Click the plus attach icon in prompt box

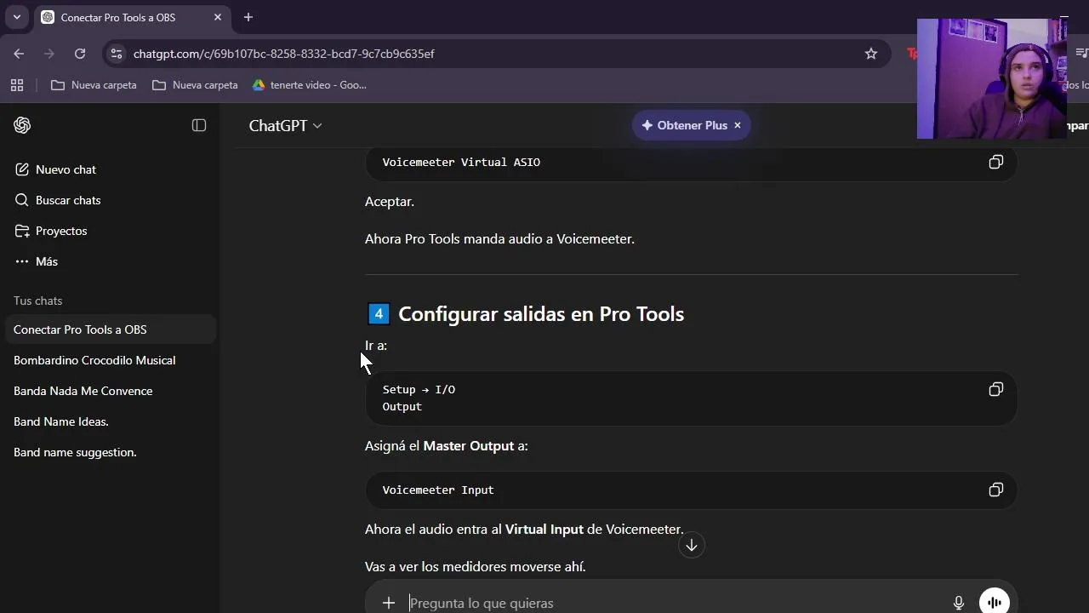point(389,603)
